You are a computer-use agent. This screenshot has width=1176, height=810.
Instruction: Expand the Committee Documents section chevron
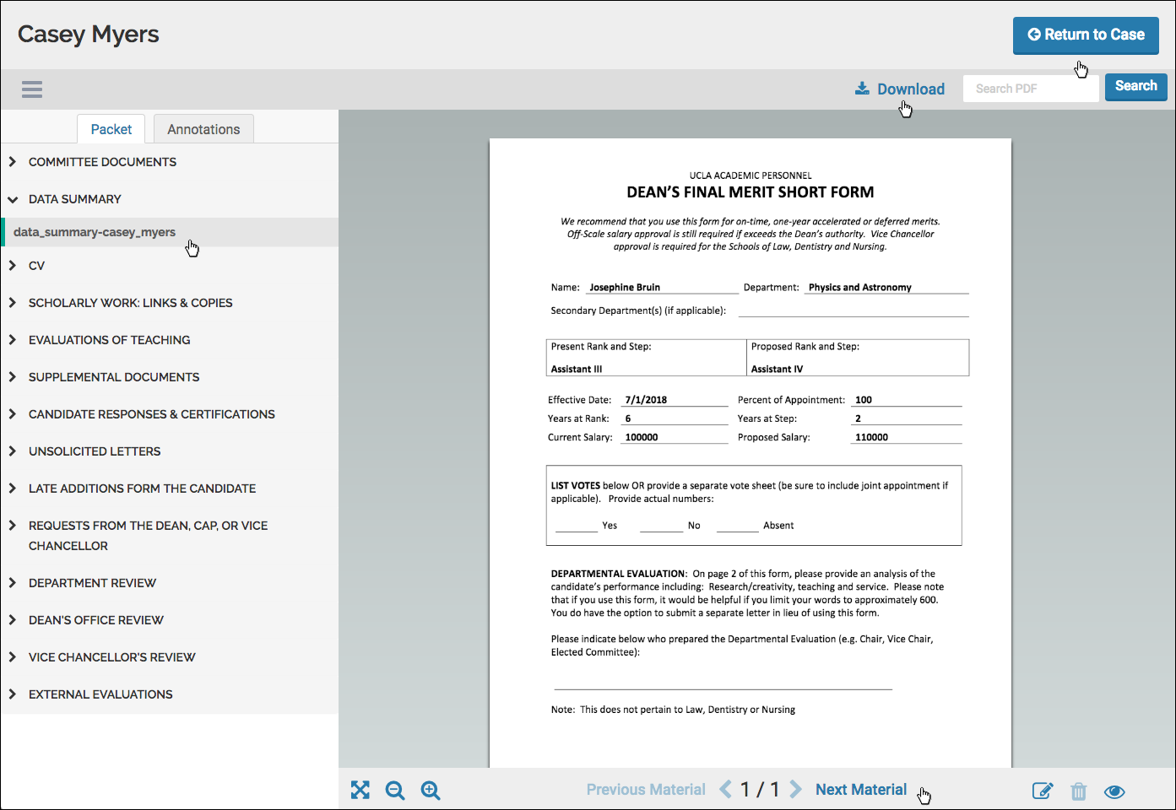tap(13, 161)
